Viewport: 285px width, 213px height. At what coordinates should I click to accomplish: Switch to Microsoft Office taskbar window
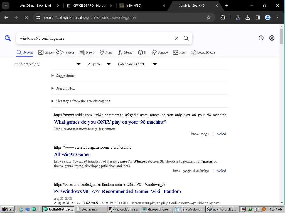point(124,209)
